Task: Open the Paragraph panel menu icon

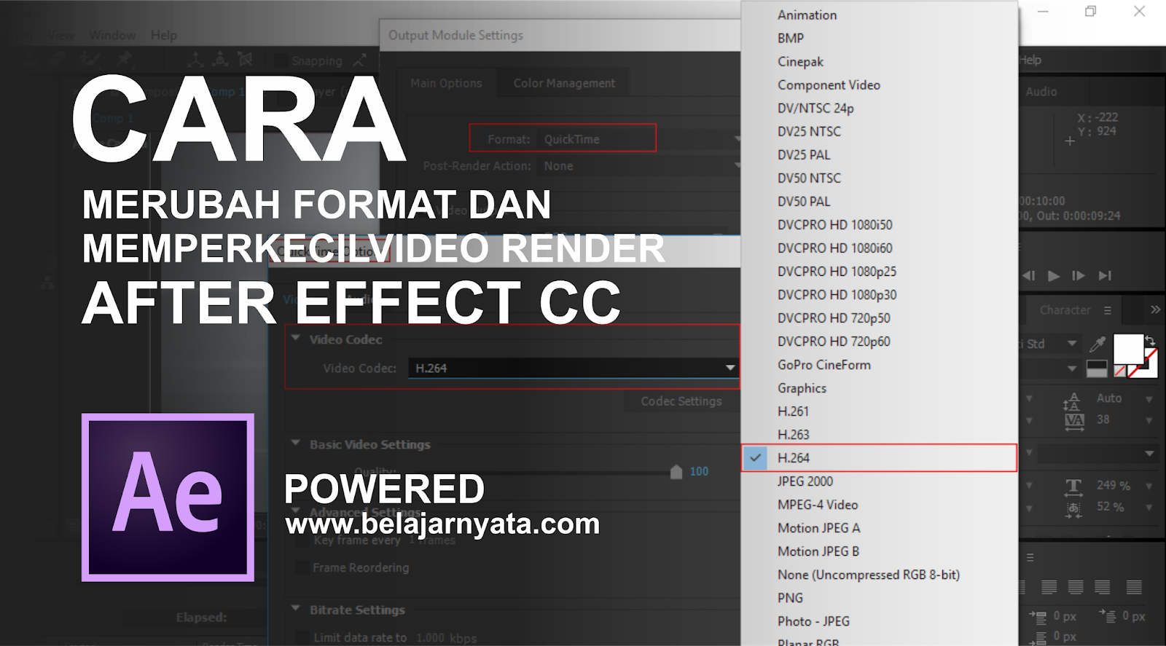Action: 1030,557
